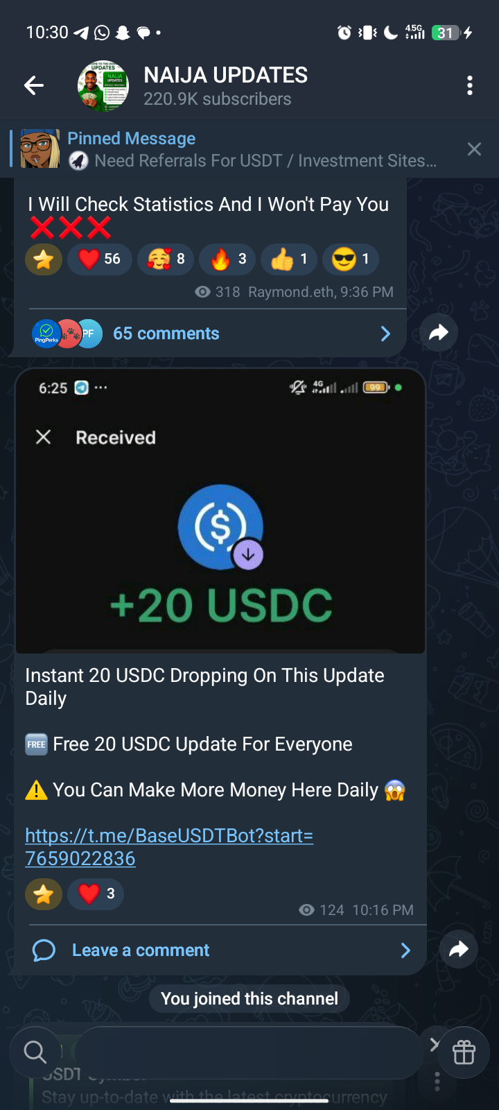Open the gift icon button
The image size is (499, 1110).
pos(464,1052)
